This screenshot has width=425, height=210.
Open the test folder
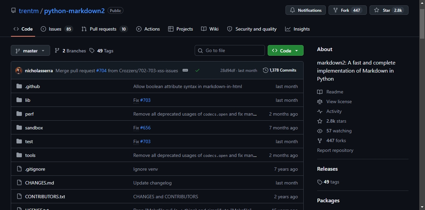(29, 141)
